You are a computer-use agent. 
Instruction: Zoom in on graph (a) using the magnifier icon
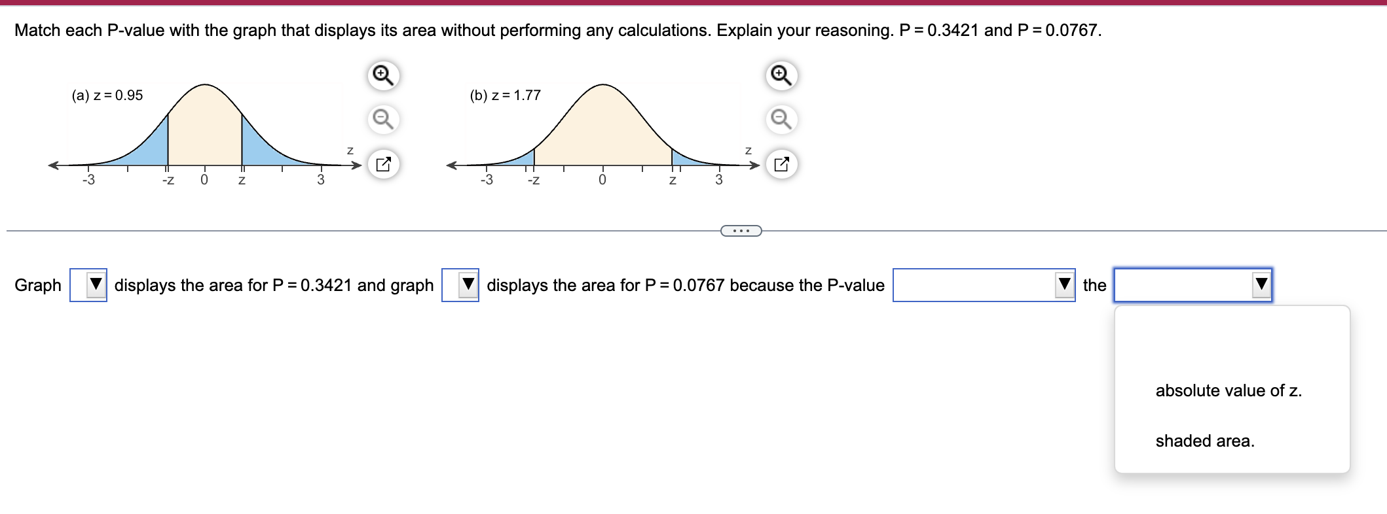383,75
